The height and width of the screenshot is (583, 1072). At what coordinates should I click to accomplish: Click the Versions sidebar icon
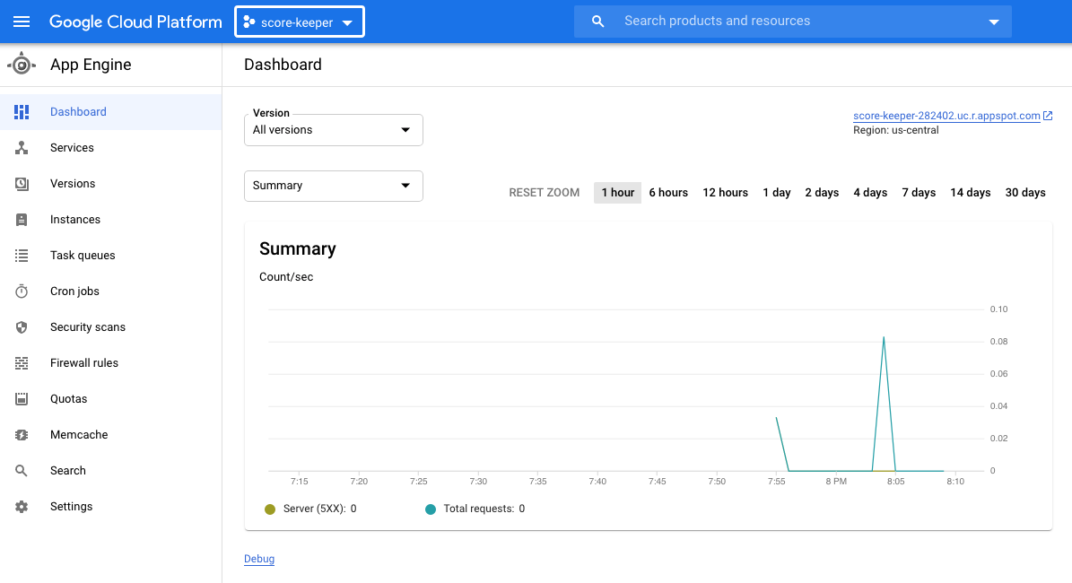click(x=22, y=184)
